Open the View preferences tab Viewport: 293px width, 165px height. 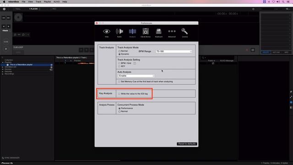(107, 33)
